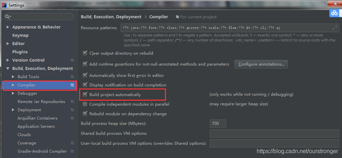342x158 pixels.
Task: Click the project-scope icon beside Remote Jar Repositories
Action: pyautogui.click(x=72, y=102)
